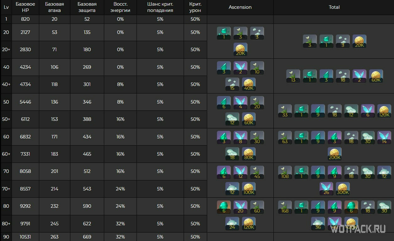Click the blue fragment labeled 3 at level 40 Ascension

[224, 68]
